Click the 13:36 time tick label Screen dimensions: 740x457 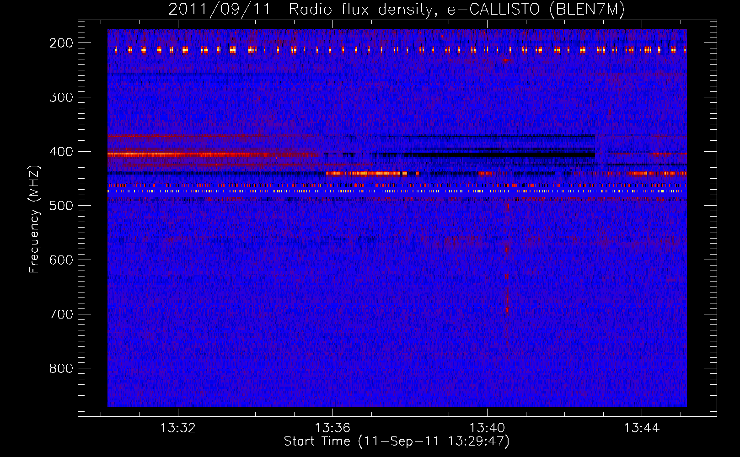pyautogui.click(x=332, y=428)
